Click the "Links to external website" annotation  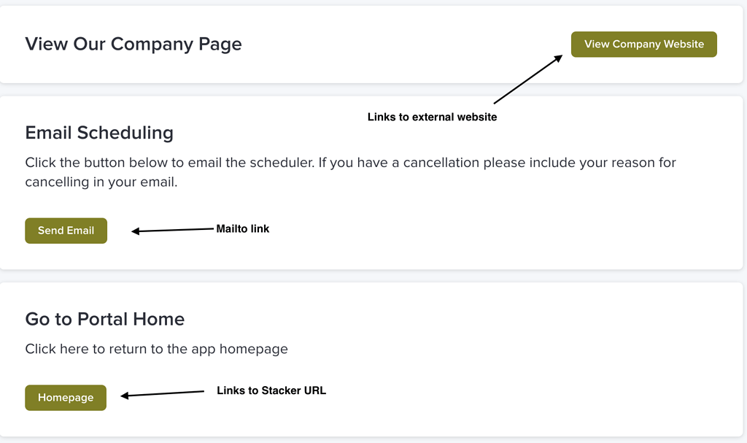[432, 117]
